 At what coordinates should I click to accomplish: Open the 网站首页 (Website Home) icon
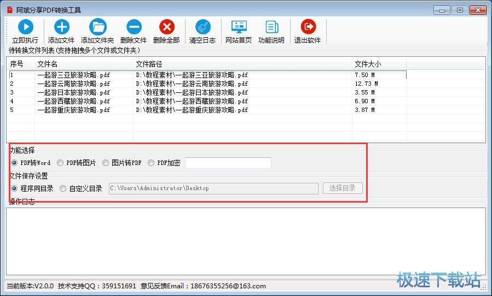click(x=239, y=27)
